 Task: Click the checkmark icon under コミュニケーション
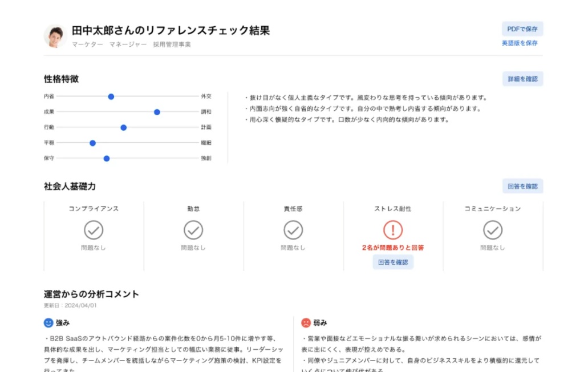click(x=493, y=230)
